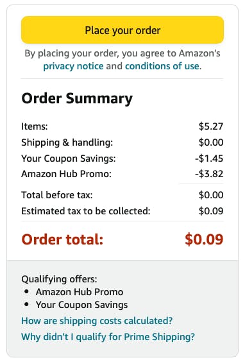The width and height of the screenshot is (245, 360).
Task: Click the Amazon Hub Promo qualifying offer bullet
Action: (80, 292)
